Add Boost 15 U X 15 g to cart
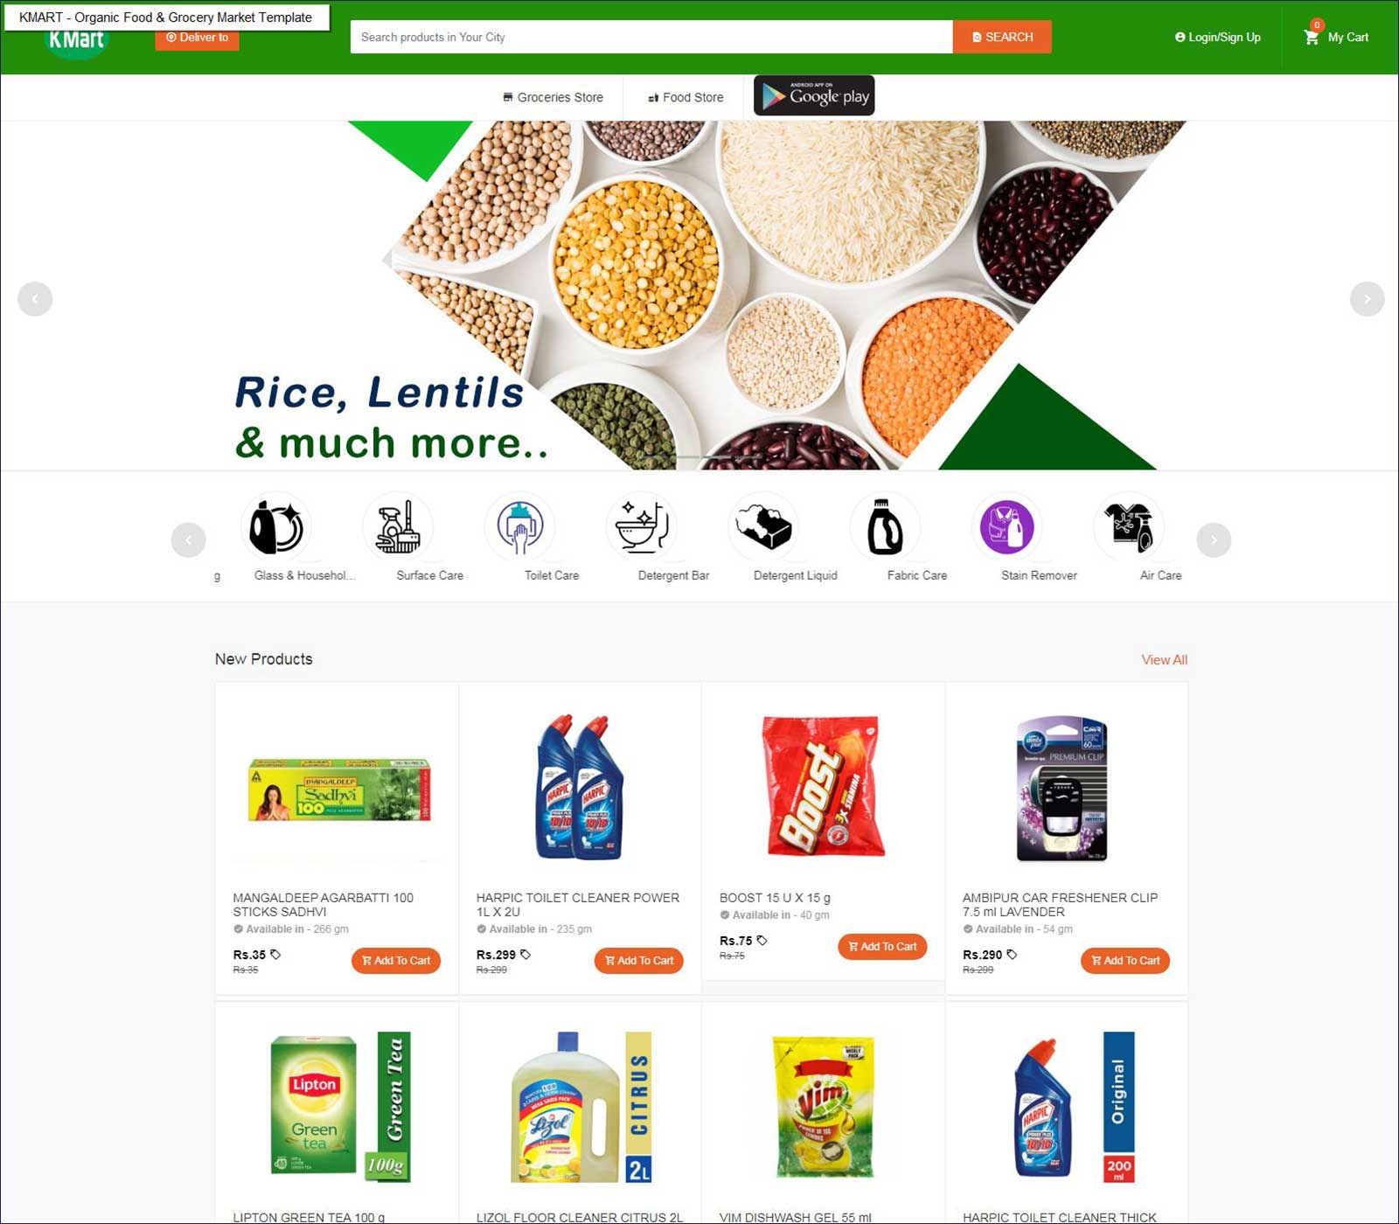 [x=882, y=946]
